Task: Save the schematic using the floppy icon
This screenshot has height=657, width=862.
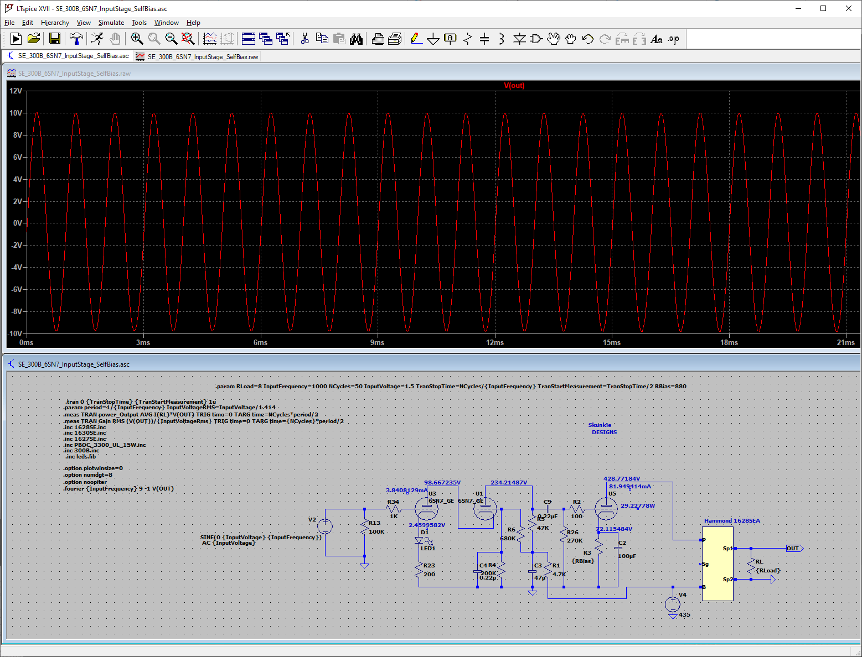Action: point(54,39)
